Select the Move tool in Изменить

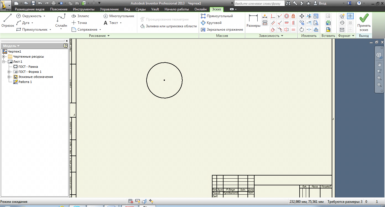302,16
